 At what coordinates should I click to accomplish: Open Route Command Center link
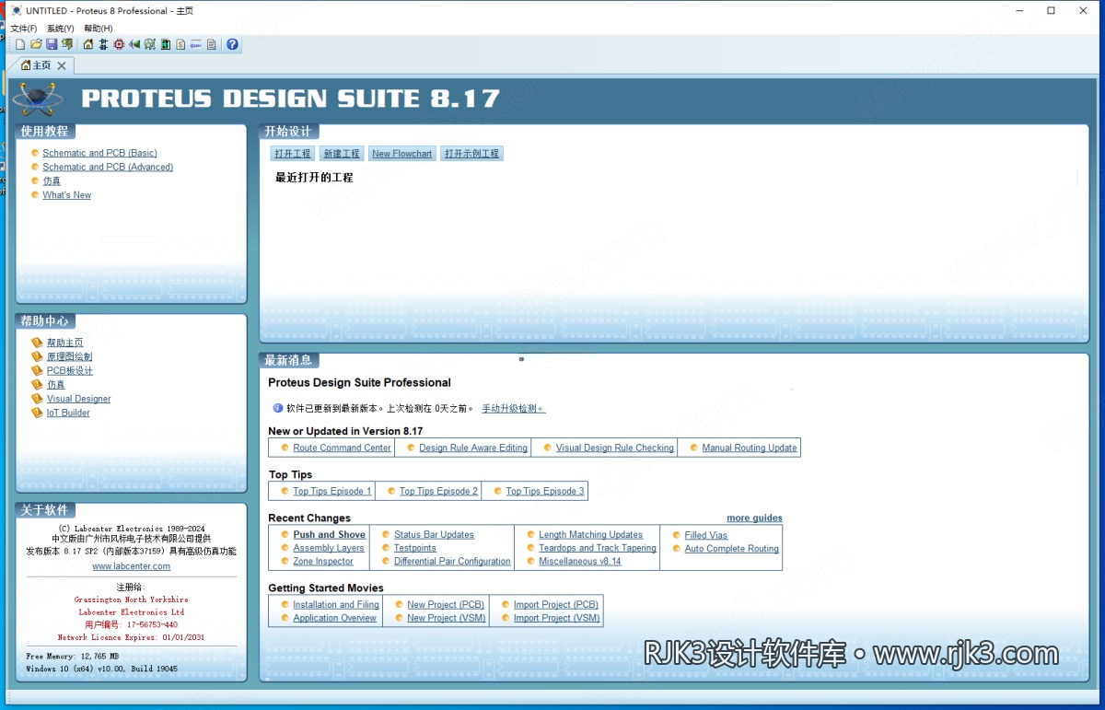pos(342,448)
